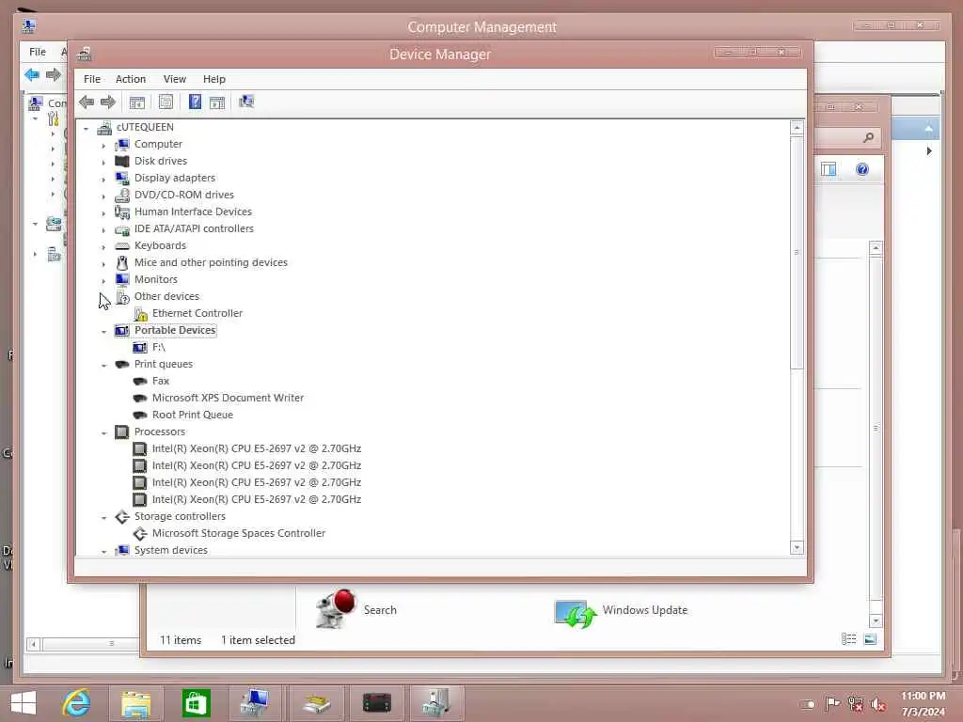
Task: Expand the Disk drives category
Action: click(103, 163)
